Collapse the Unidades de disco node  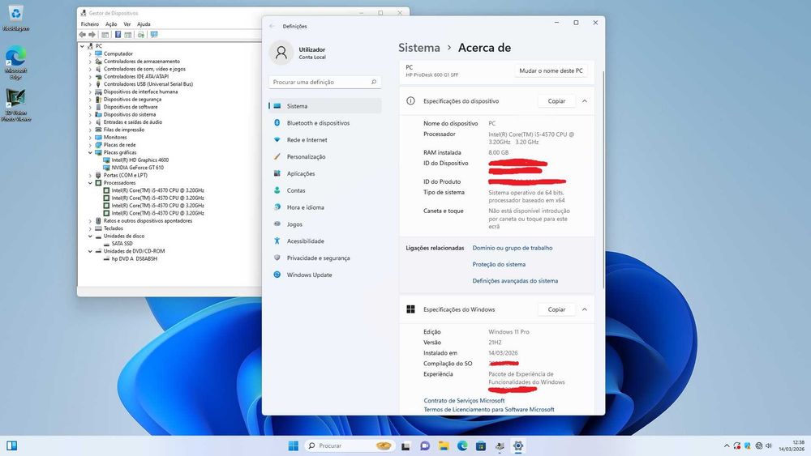click(x=90, y=236)
